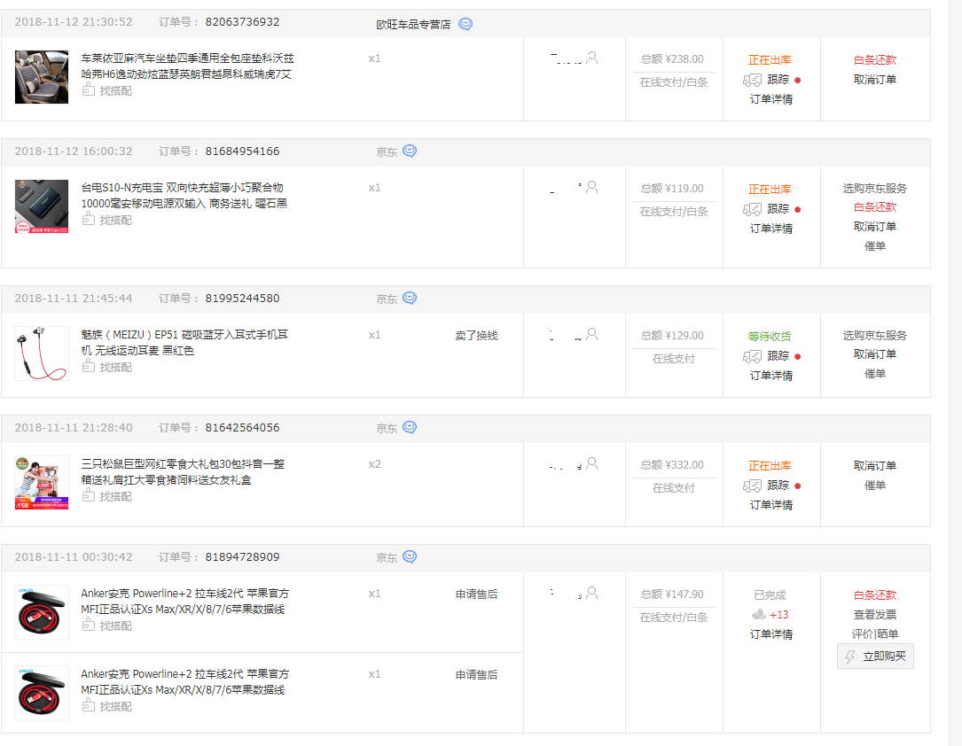Screen dimensions: 962x746
Task: Click 催单 on 台电 power bank order
Action: (875, 246)
